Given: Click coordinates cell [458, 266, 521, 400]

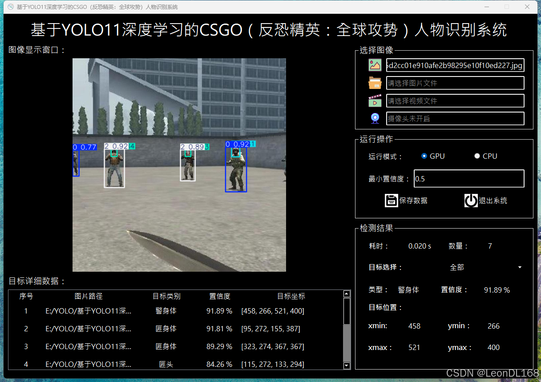Looking at the screenshot, I should [273, 311].
